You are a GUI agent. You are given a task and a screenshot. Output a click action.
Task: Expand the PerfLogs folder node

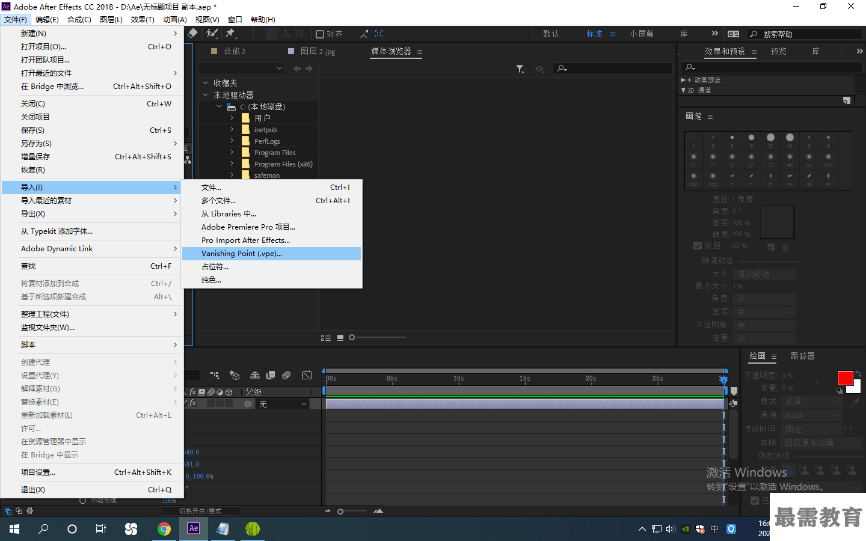coord(232,141)
